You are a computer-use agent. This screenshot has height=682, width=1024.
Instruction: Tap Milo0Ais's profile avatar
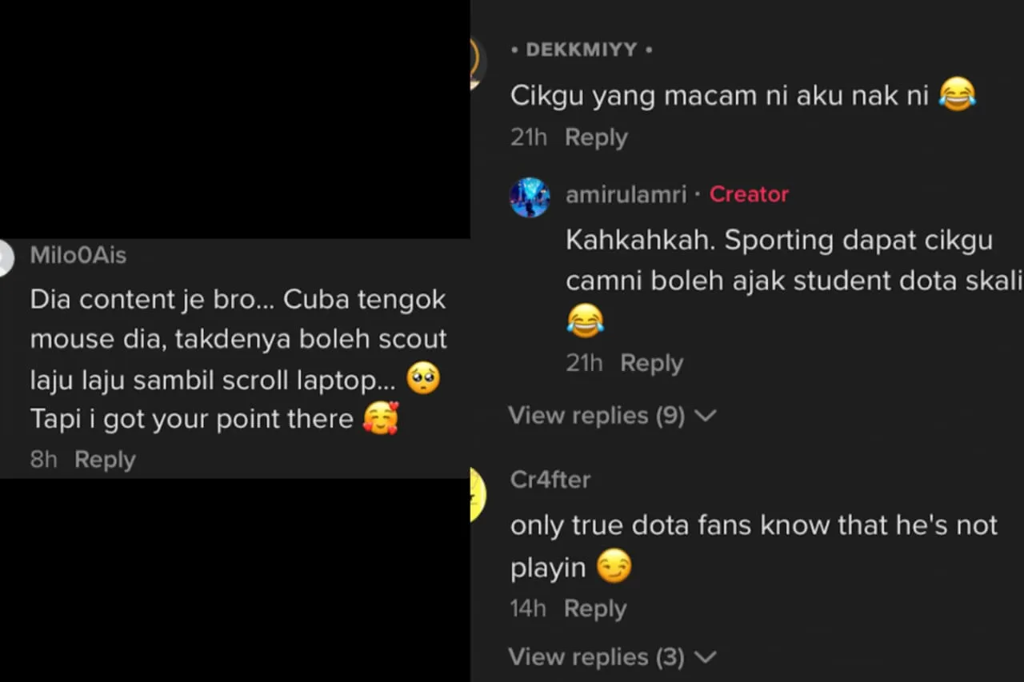6,258
